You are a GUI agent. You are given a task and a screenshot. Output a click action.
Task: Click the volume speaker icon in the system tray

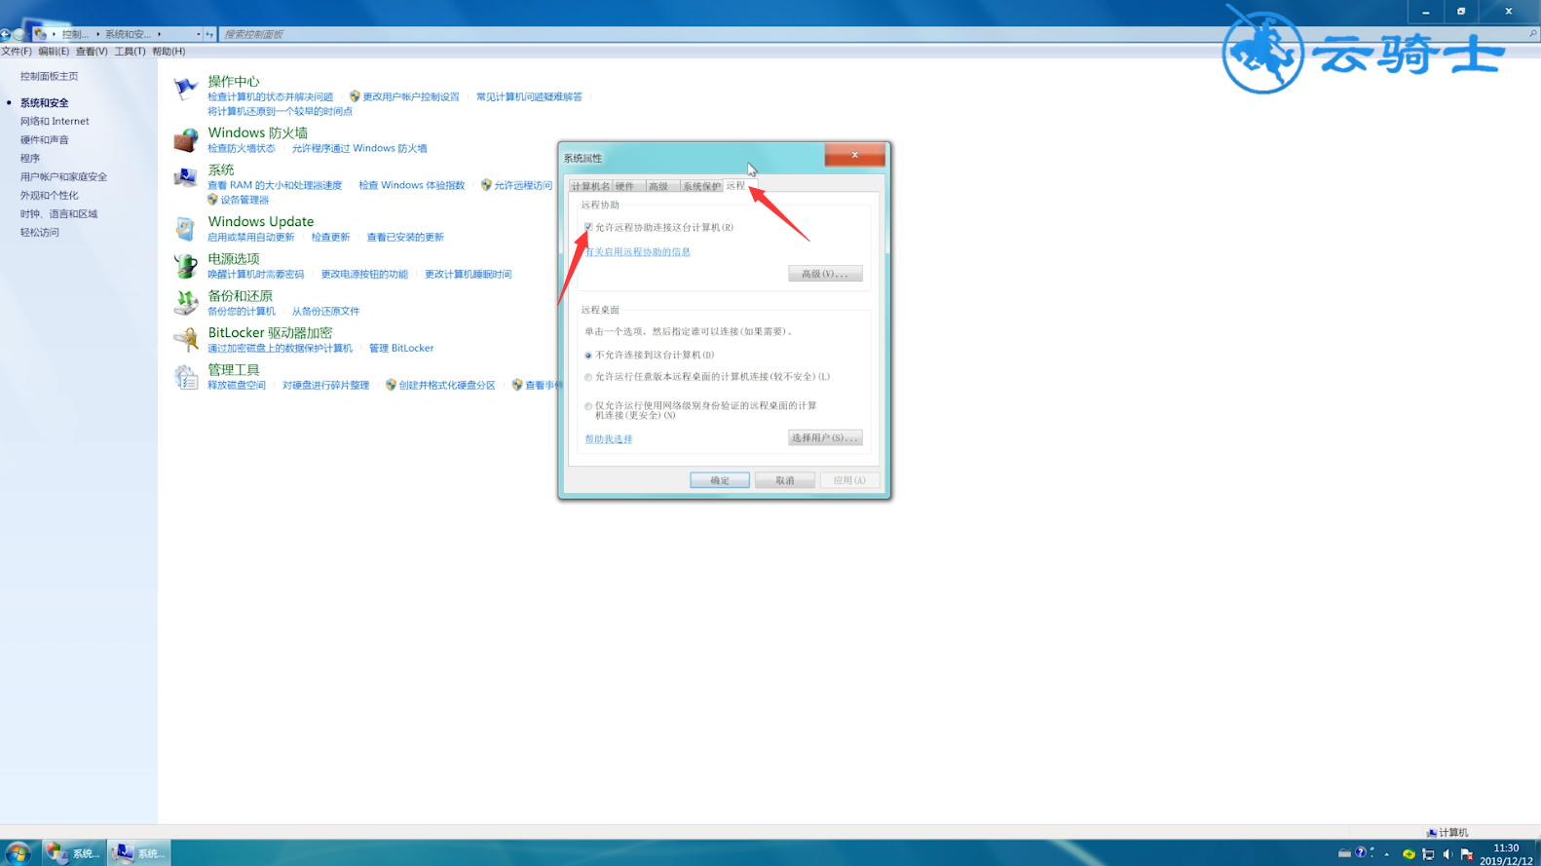(1447, 854)
